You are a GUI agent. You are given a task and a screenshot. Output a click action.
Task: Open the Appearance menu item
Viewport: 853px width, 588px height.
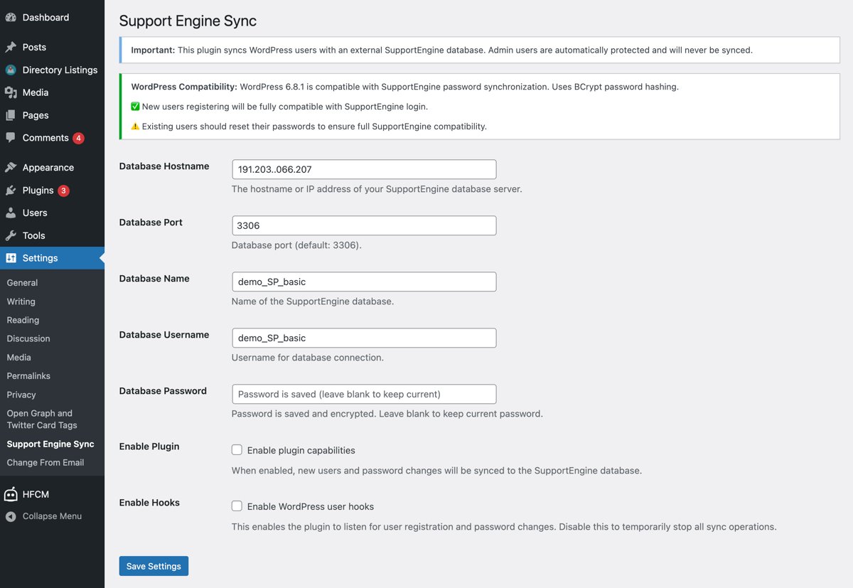52,168
